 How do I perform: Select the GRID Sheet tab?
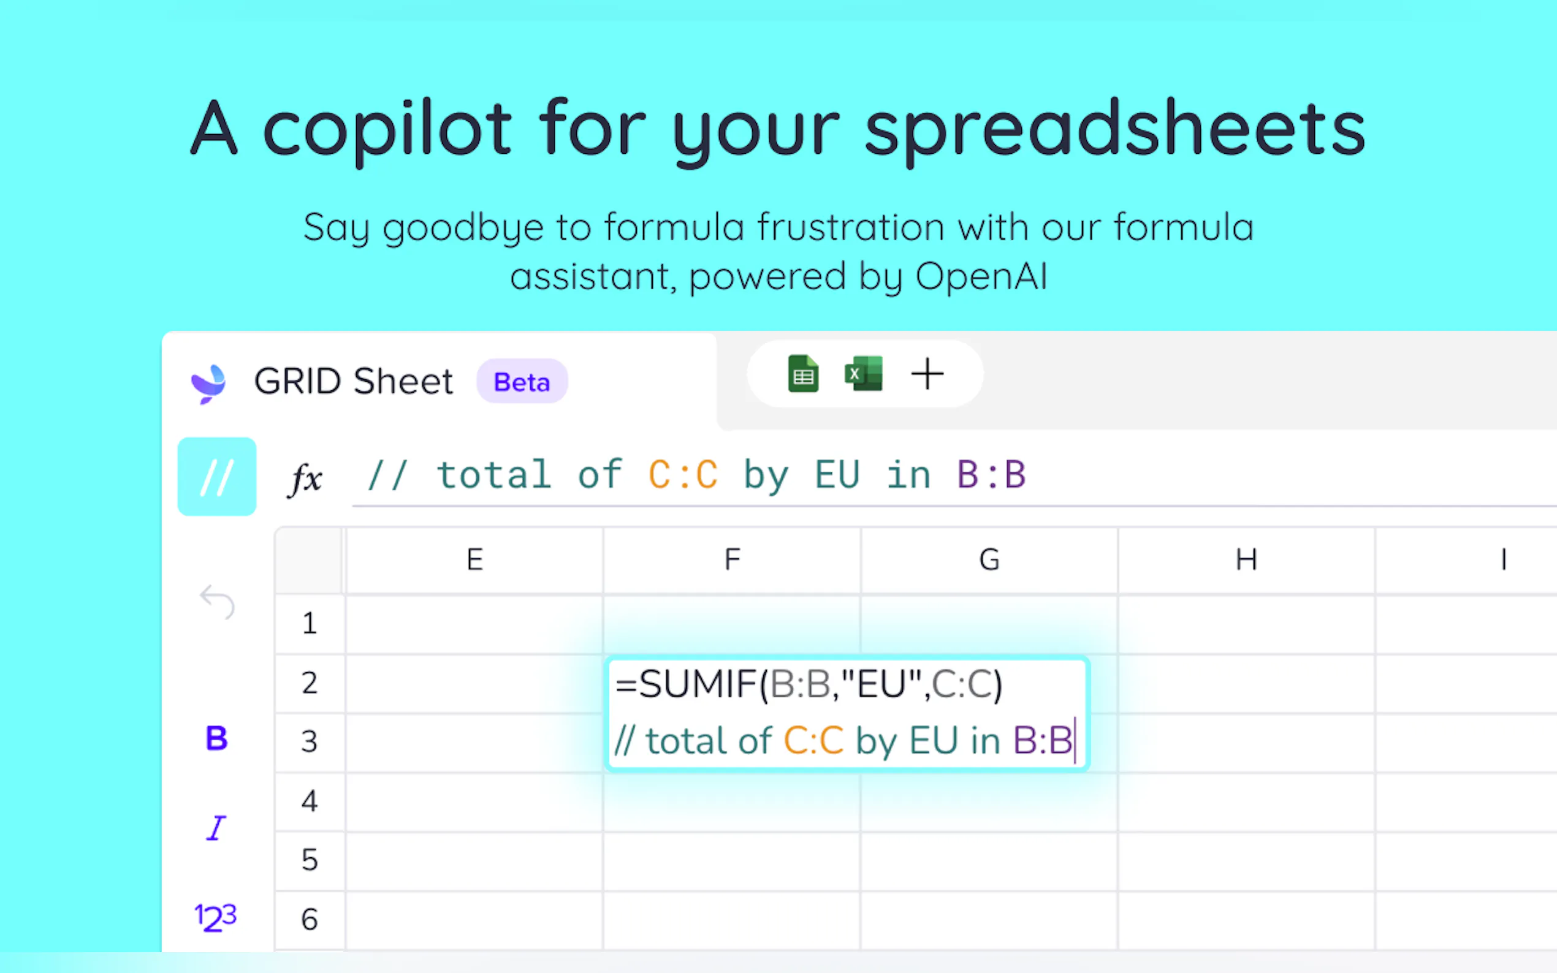click(x=353, y=382)
